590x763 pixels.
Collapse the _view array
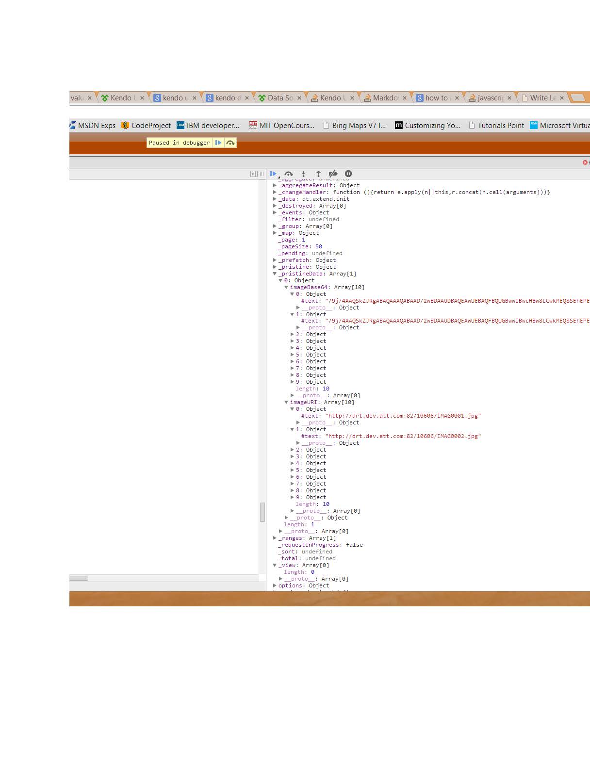(x=275, y=565)
